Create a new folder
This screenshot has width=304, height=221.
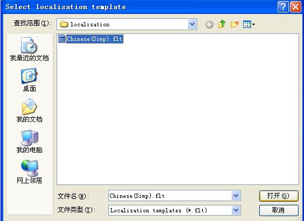[234, 24]
